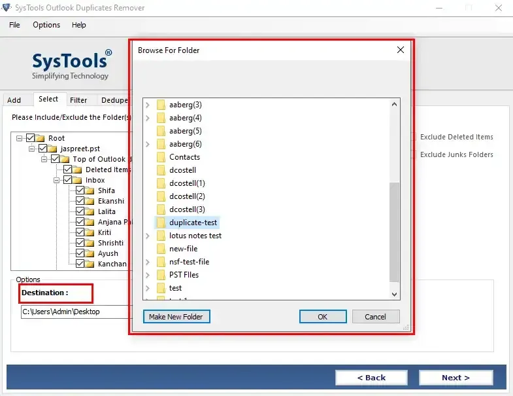Uncheck the Lalita folder checkbox

[x=80, y=211]
